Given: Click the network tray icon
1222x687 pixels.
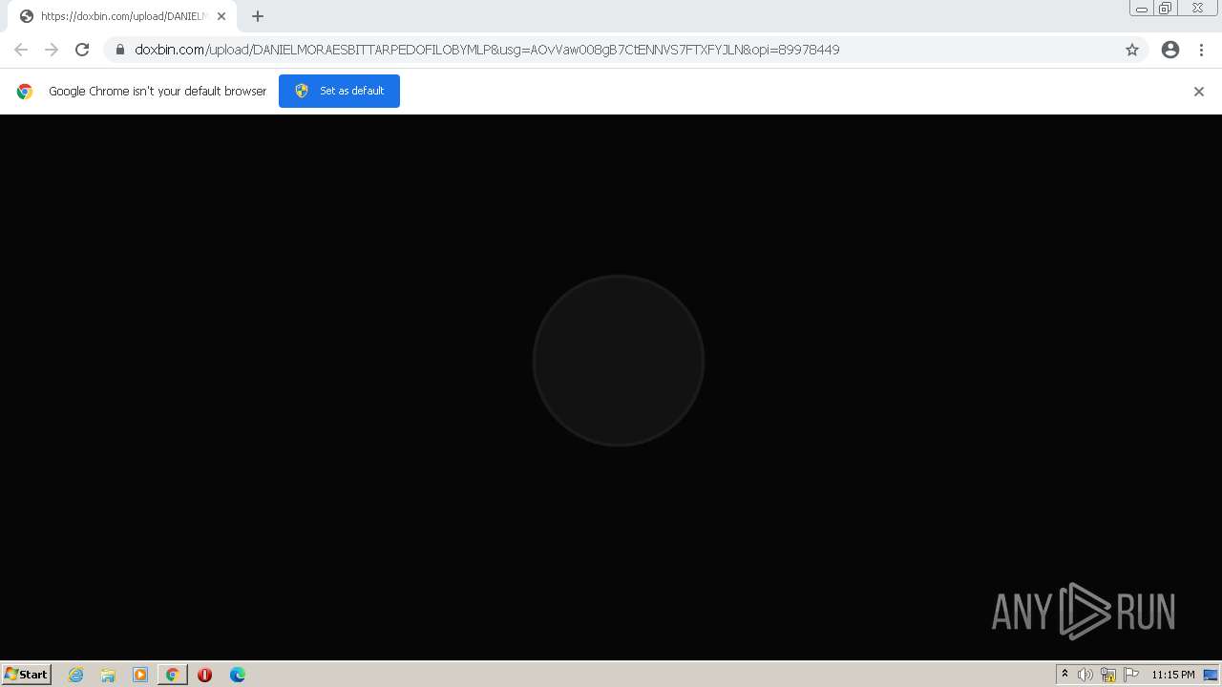Looking at the screenshot, I should (x=1108, y=675).
